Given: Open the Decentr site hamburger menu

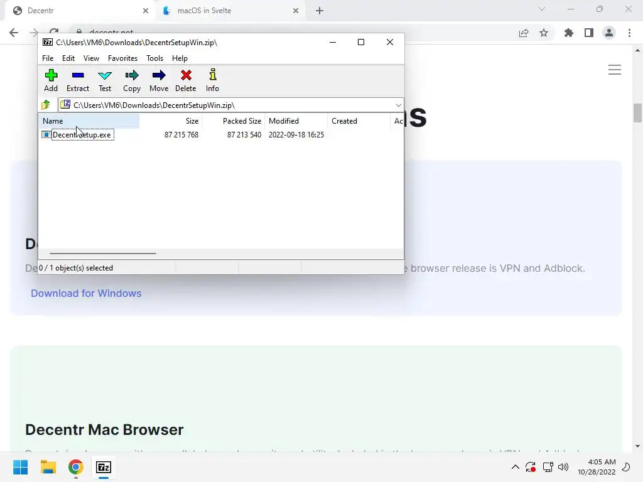Looking at the screenshot, I should pos(614,70).
